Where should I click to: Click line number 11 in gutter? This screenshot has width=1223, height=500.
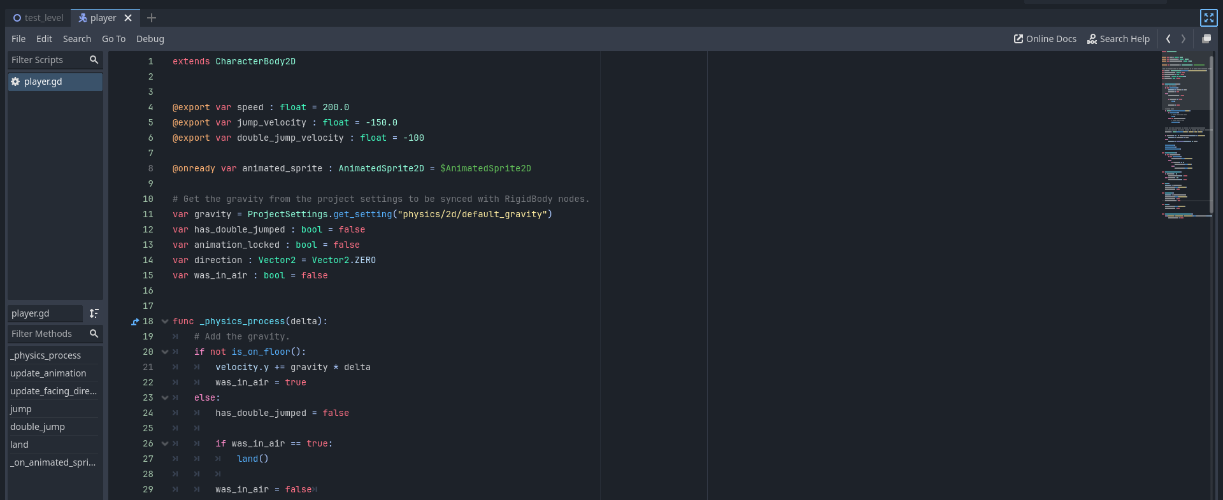[x=148, y=215]
